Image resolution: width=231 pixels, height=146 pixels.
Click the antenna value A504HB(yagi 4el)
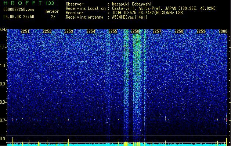130,17
